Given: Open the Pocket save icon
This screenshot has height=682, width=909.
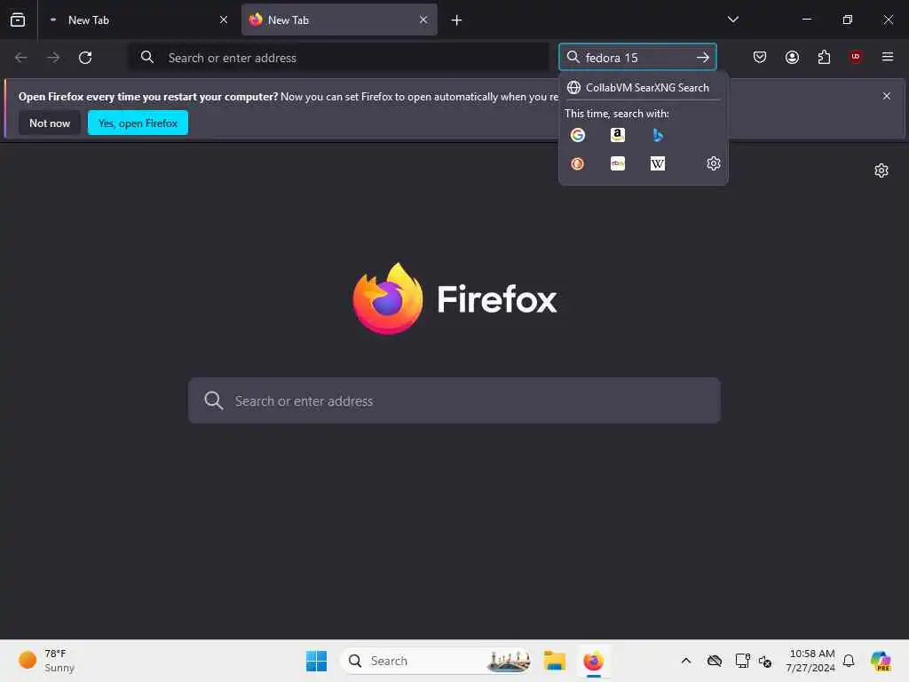Looking at the screenshot, I should coord(760,57).
